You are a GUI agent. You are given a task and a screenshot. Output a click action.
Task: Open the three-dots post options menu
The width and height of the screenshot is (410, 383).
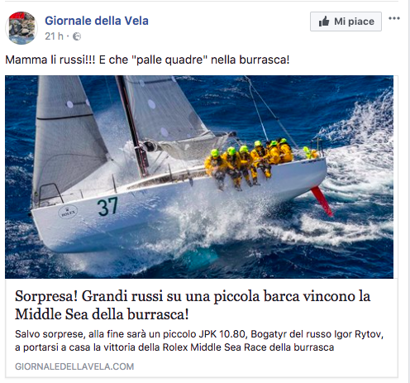(394, 18)
